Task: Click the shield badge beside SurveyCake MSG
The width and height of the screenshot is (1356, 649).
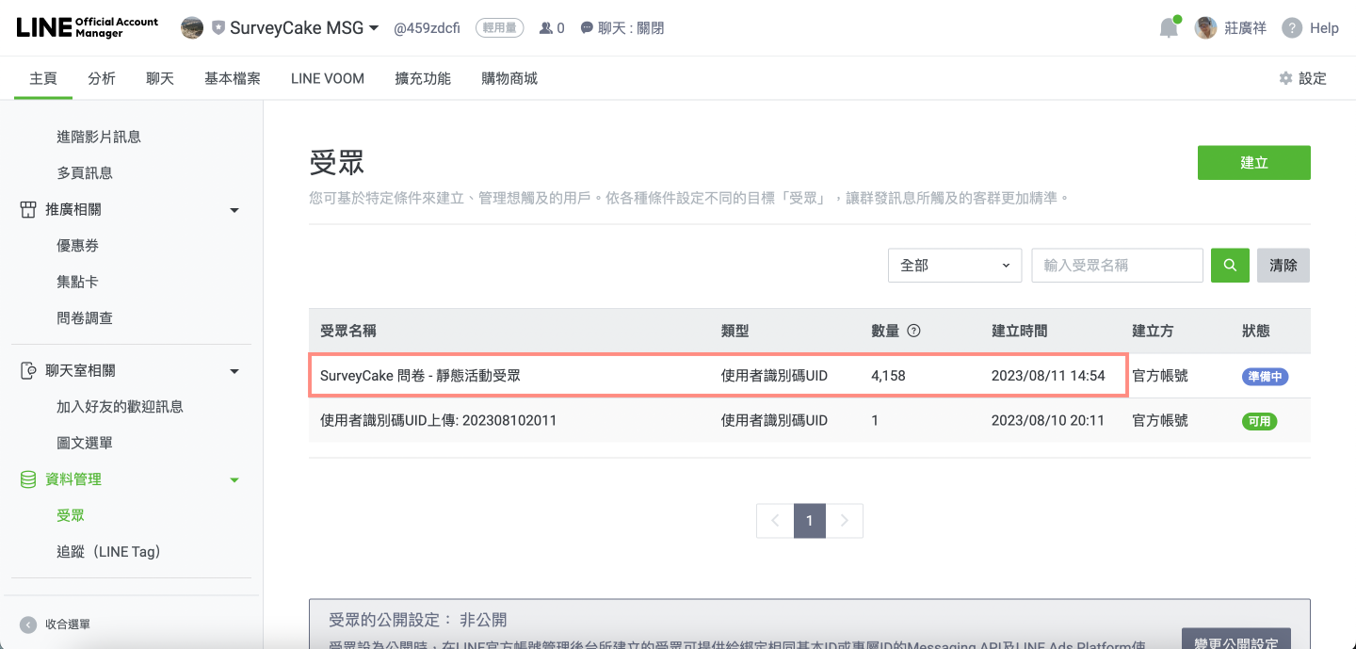Action: pos(218,28)
